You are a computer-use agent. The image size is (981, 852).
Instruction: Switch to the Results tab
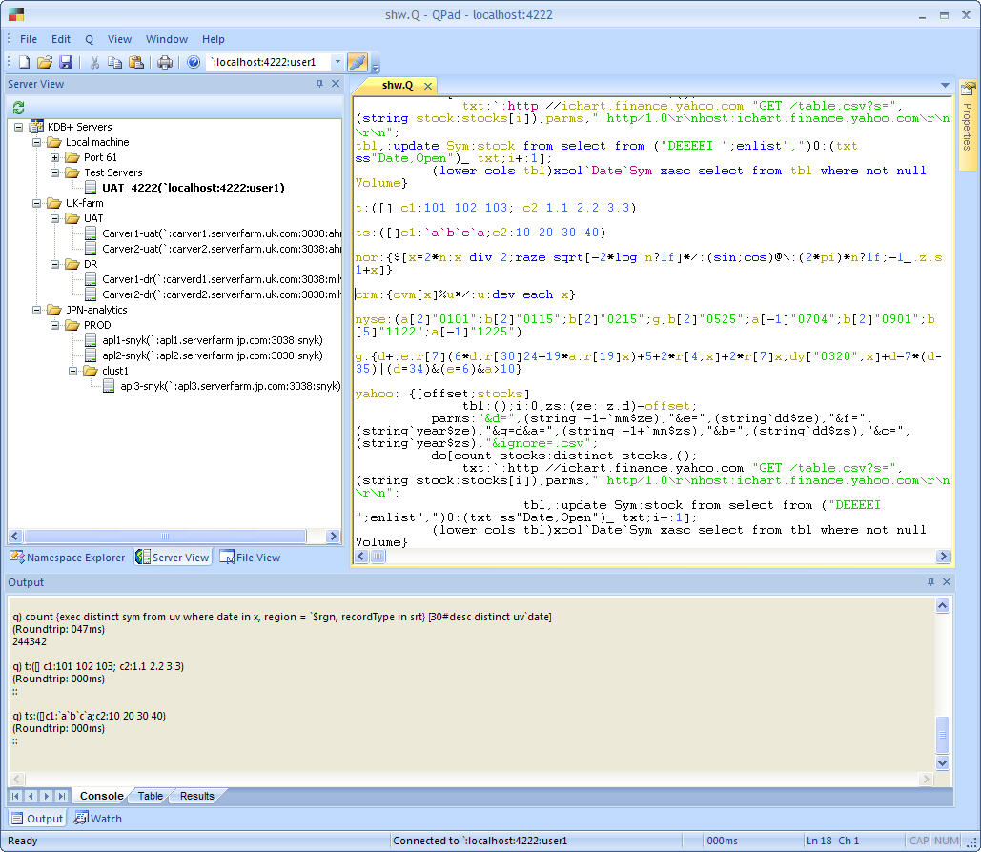195,796
